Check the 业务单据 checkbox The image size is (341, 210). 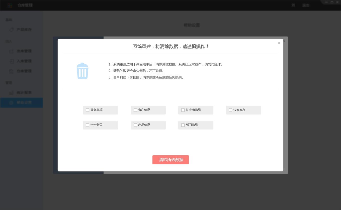coord(88,110)
